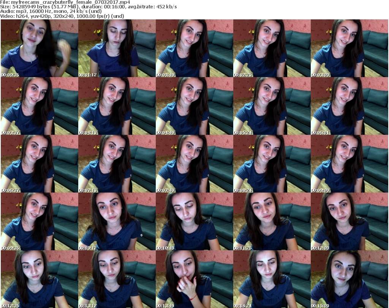Pick the frame stamped 00:09:36

pyautogui.click(x=40, y=221)
